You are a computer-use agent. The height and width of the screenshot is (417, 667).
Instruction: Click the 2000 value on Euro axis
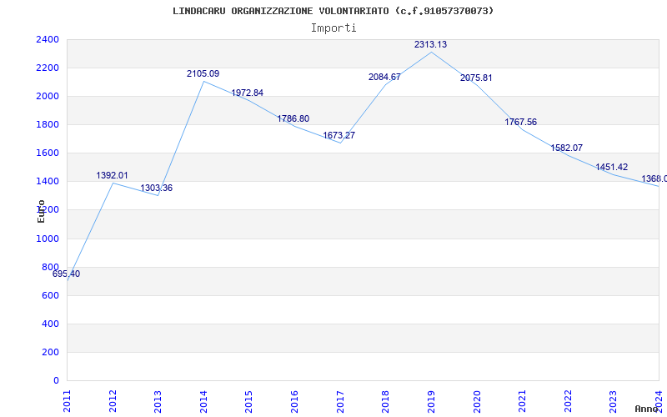pyautogui.click(x=48, y=97)
